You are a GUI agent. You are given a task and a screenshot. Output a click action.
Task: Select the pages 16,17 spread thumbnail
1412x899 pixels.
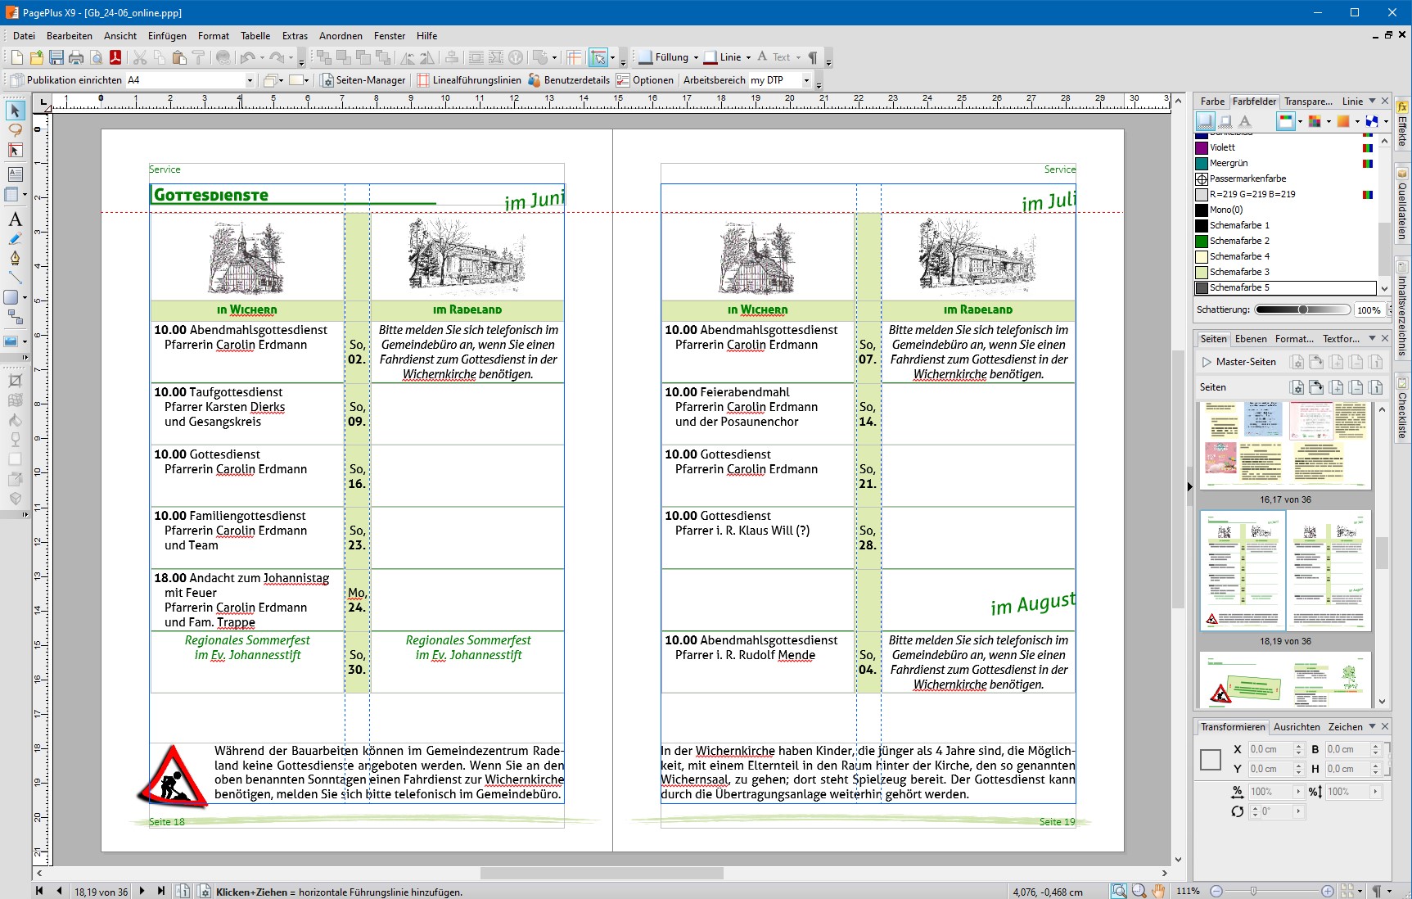pos(1285,445)
